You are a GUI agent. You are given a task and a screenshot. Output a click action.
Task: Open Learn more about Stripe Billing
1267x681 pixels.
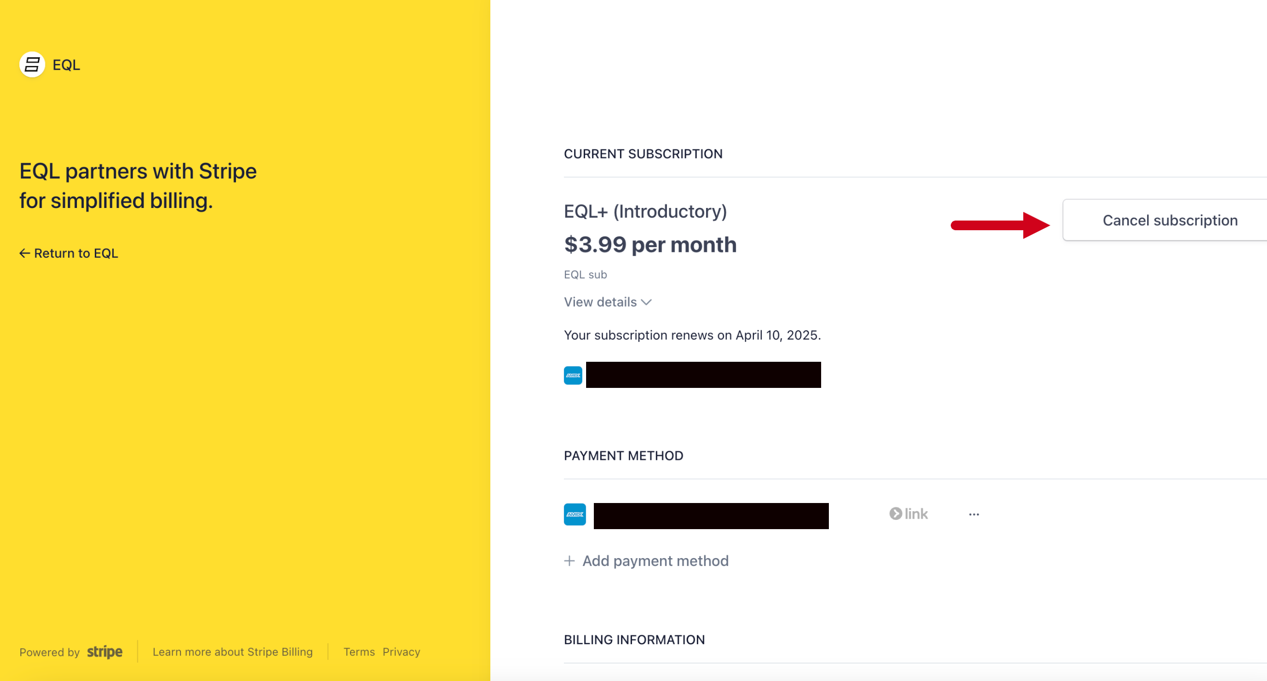click(233, 652)
